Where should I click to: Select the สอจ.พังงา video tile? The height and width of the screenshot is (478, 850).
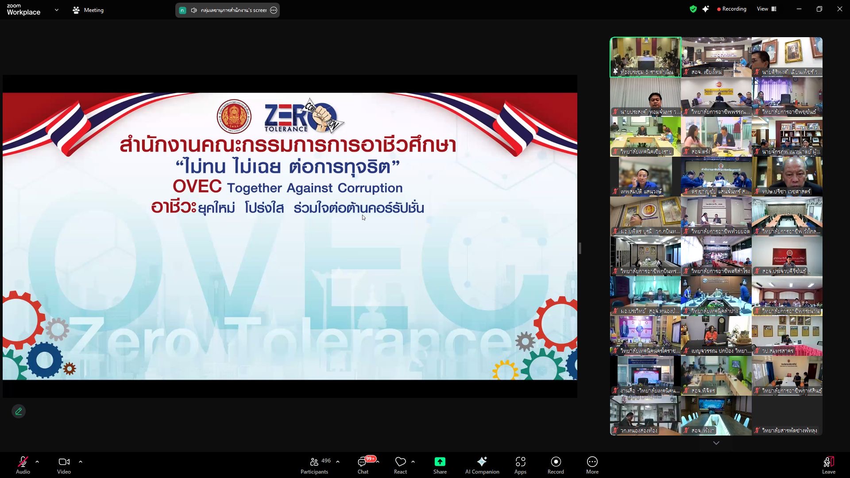(x=716, y=416)
